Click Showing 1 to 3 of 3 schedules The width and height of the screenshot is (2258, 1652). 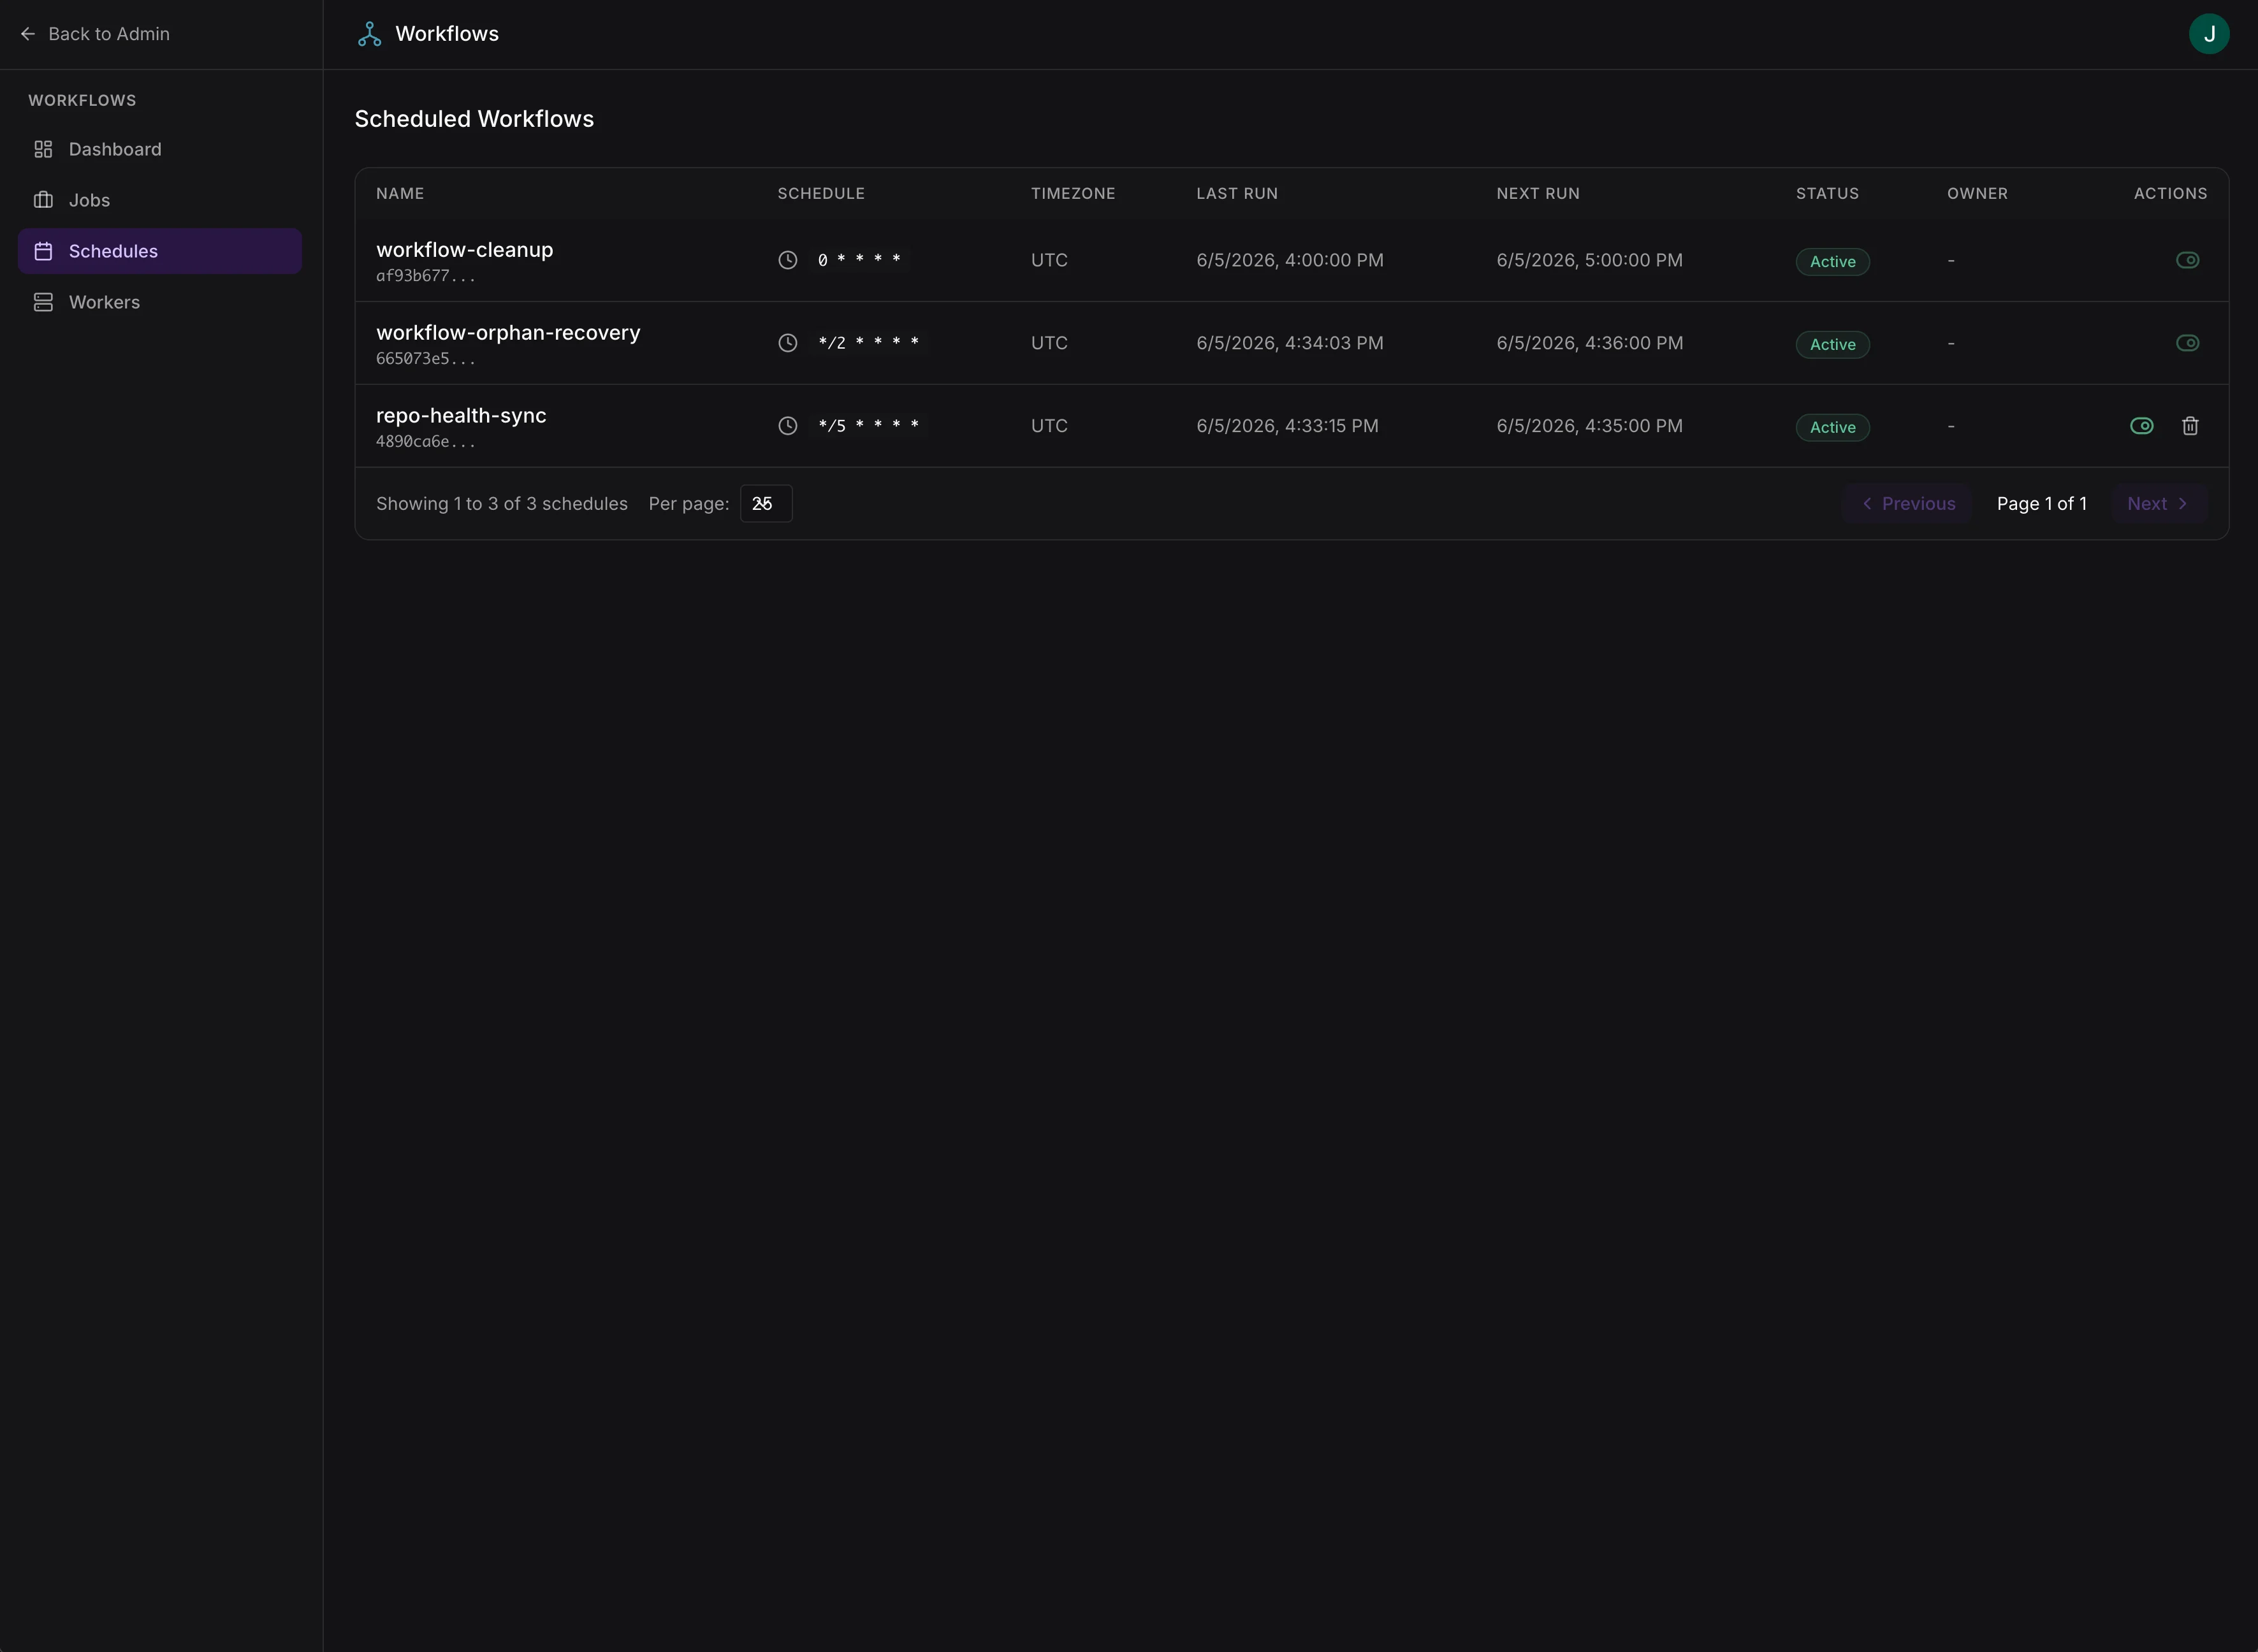coord(502,504)
